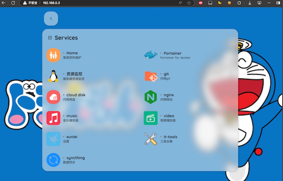Open the red ABP extension icon
This screenshot has height=181, width=283.
coord(201,3)
